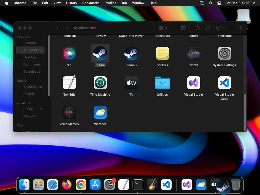
Task: Open the History menu
Action: 71,3
